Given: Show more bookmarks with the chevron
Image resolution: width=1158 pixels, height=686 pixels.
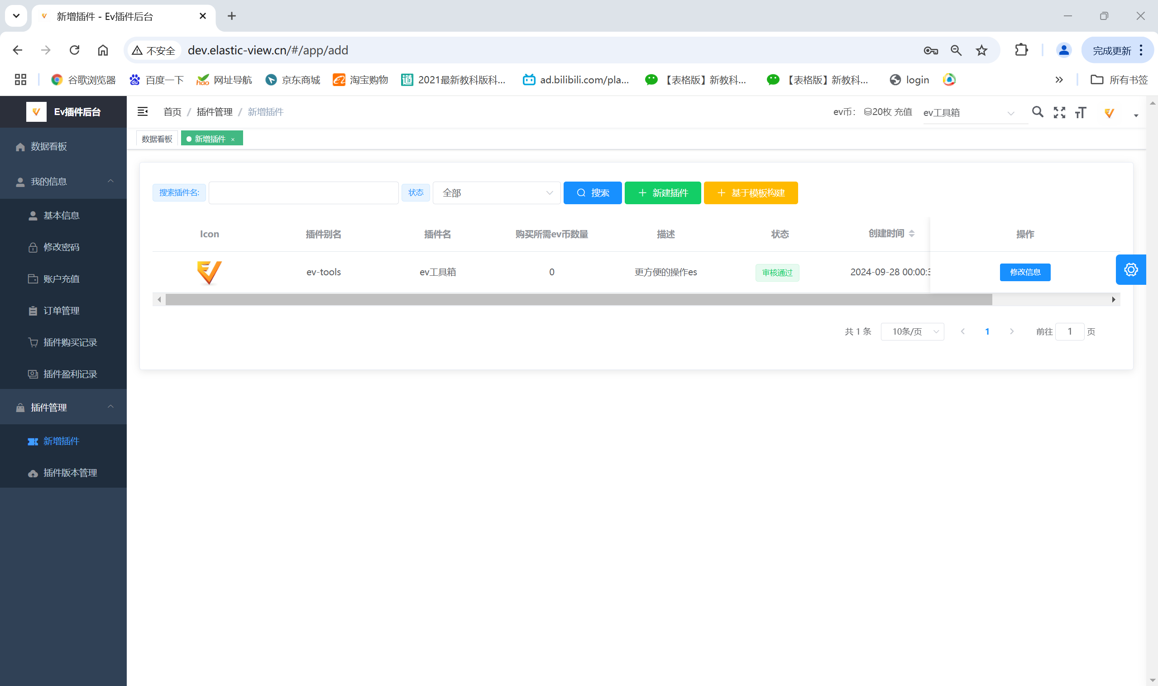Looking at the screenshot, I should pos(1059,80).
